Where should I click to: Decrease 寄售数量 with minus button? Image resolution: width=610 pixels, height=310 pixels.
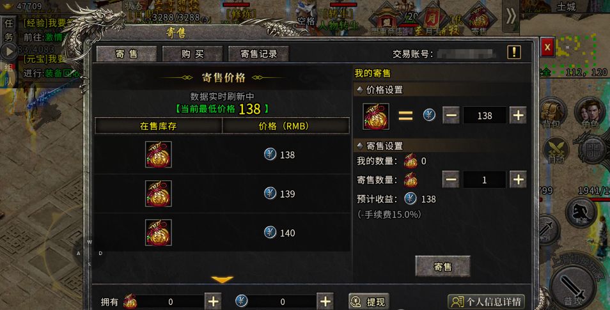click(x=451, y=180)
